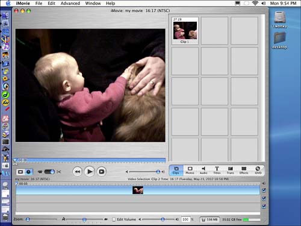Toggle the second audio track checkbox
301x226 pixels.
coord(264,206)
